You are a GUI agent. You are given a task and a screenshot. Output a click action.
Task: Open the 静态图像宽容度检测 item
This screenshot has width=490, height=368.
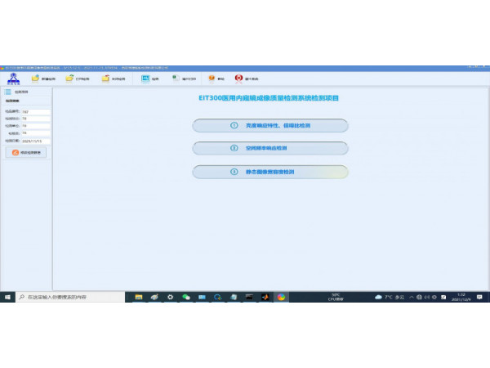click(x=270, y=172)
